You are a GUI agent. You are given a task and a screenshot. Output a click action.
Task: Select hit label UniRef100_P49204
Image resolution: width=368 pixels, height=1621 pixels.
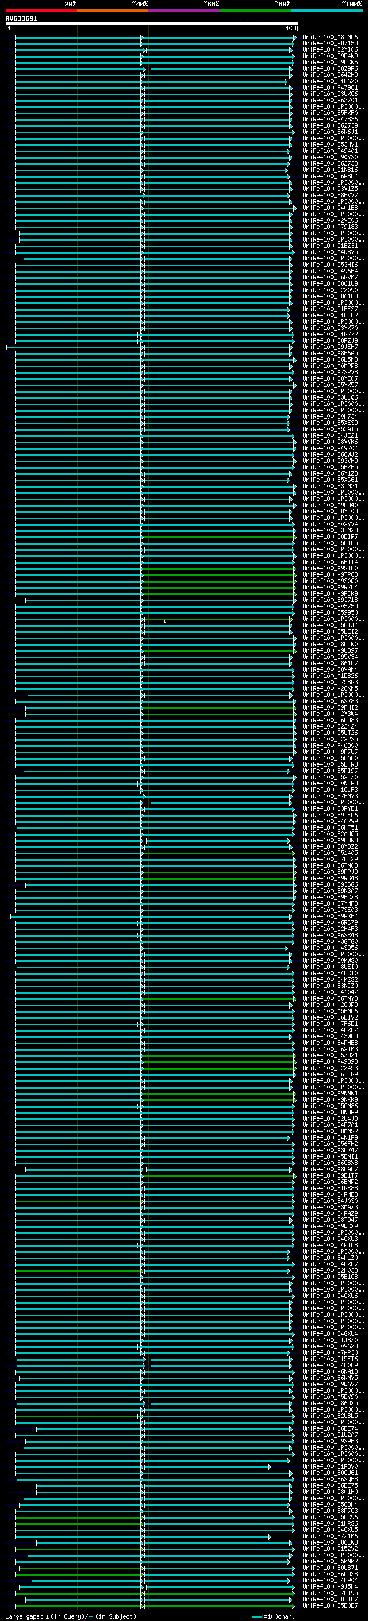point(329,449)
